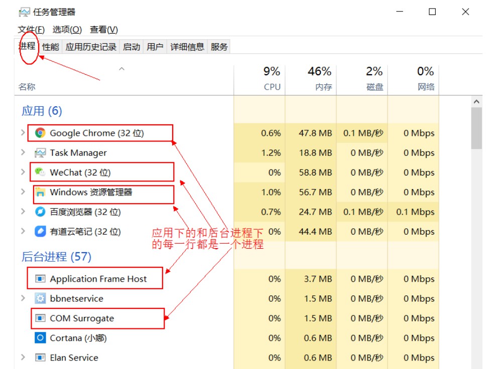498x369 pixels.
Task: Click the WeChat process icon
Action: click(x=40, y=172)
